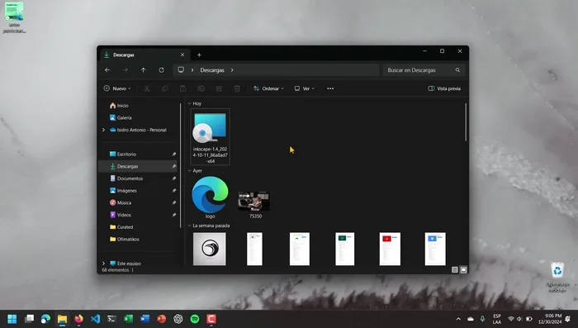Go back with the back arrow
The height and width of the screenshot is (328, 578).
tap(107, 70)
